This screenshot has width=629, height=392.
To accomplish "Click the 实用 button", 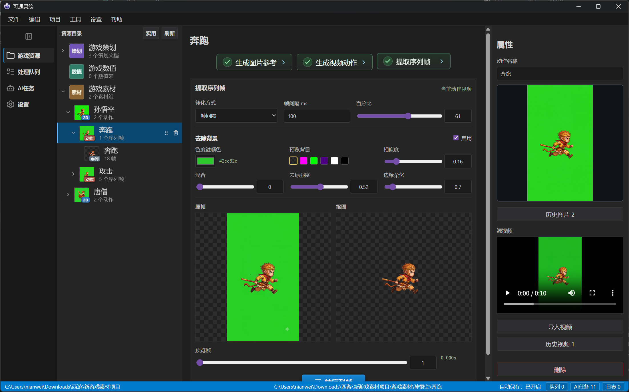I will tap(151, 33).
